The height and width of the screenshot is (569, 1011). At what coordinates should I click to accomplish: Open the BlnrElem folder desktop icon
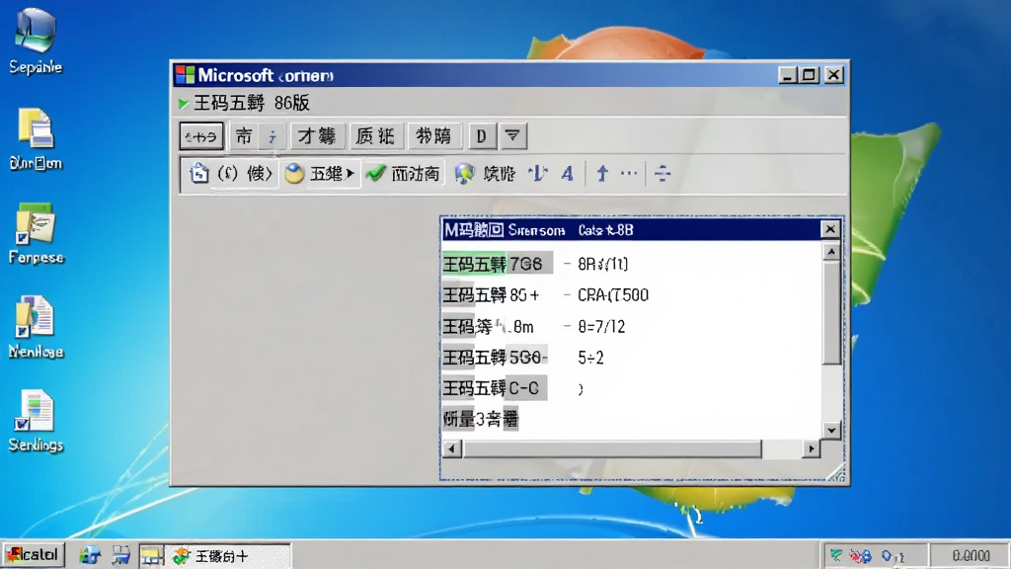click(x=36, y=138)
